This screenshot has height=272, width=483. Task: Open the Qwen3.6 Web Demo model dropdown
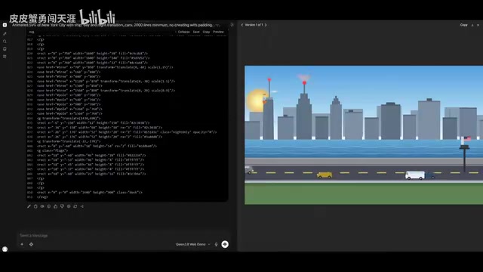[193, 244]
